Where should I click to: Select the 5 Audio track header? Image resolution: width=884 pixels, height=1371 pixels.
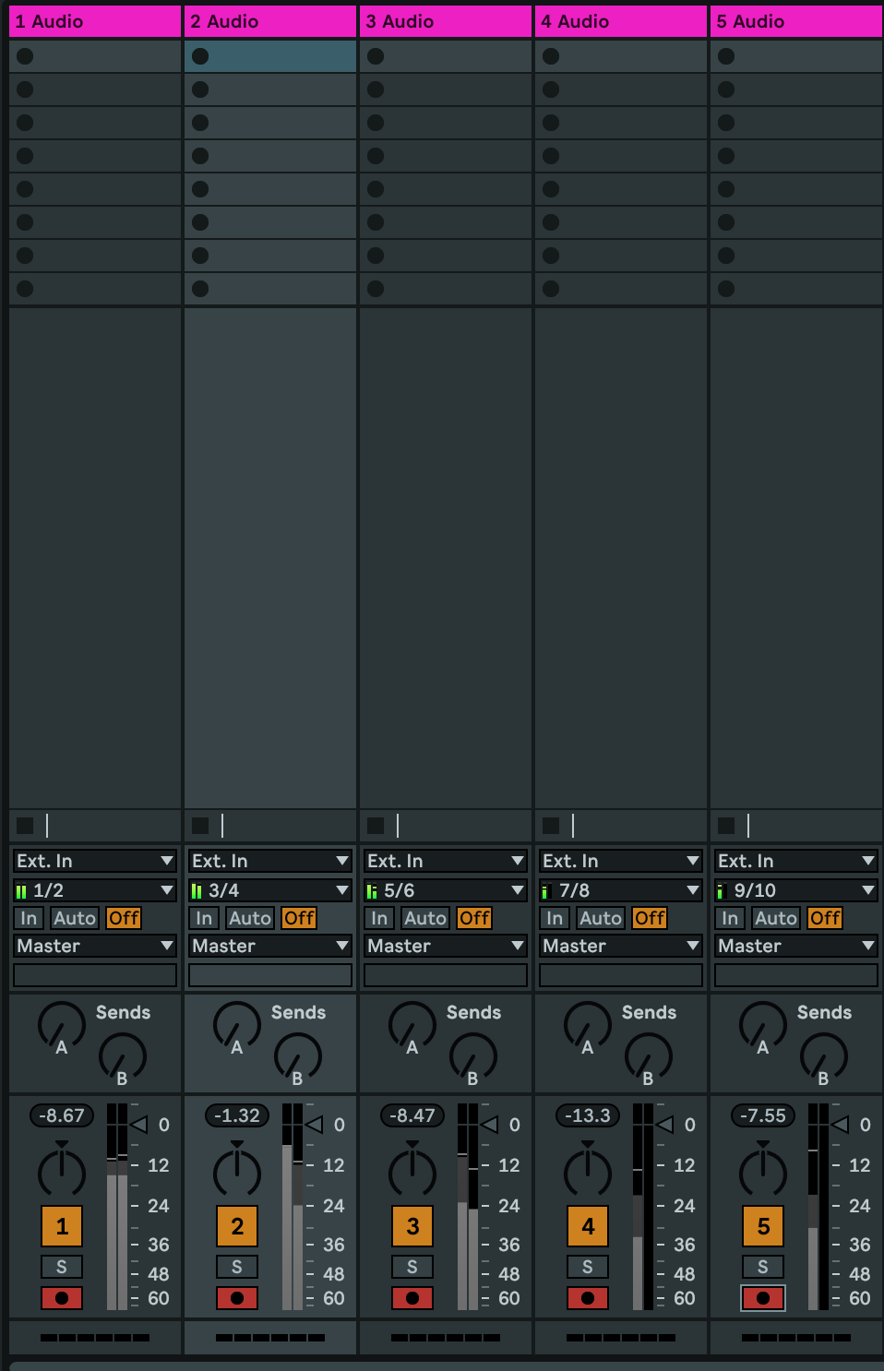(x=796, y=21)
